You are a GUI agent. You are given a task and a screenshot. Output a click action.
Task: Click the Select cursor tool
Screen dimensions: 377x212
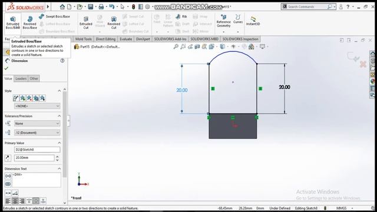coord(123,6)
